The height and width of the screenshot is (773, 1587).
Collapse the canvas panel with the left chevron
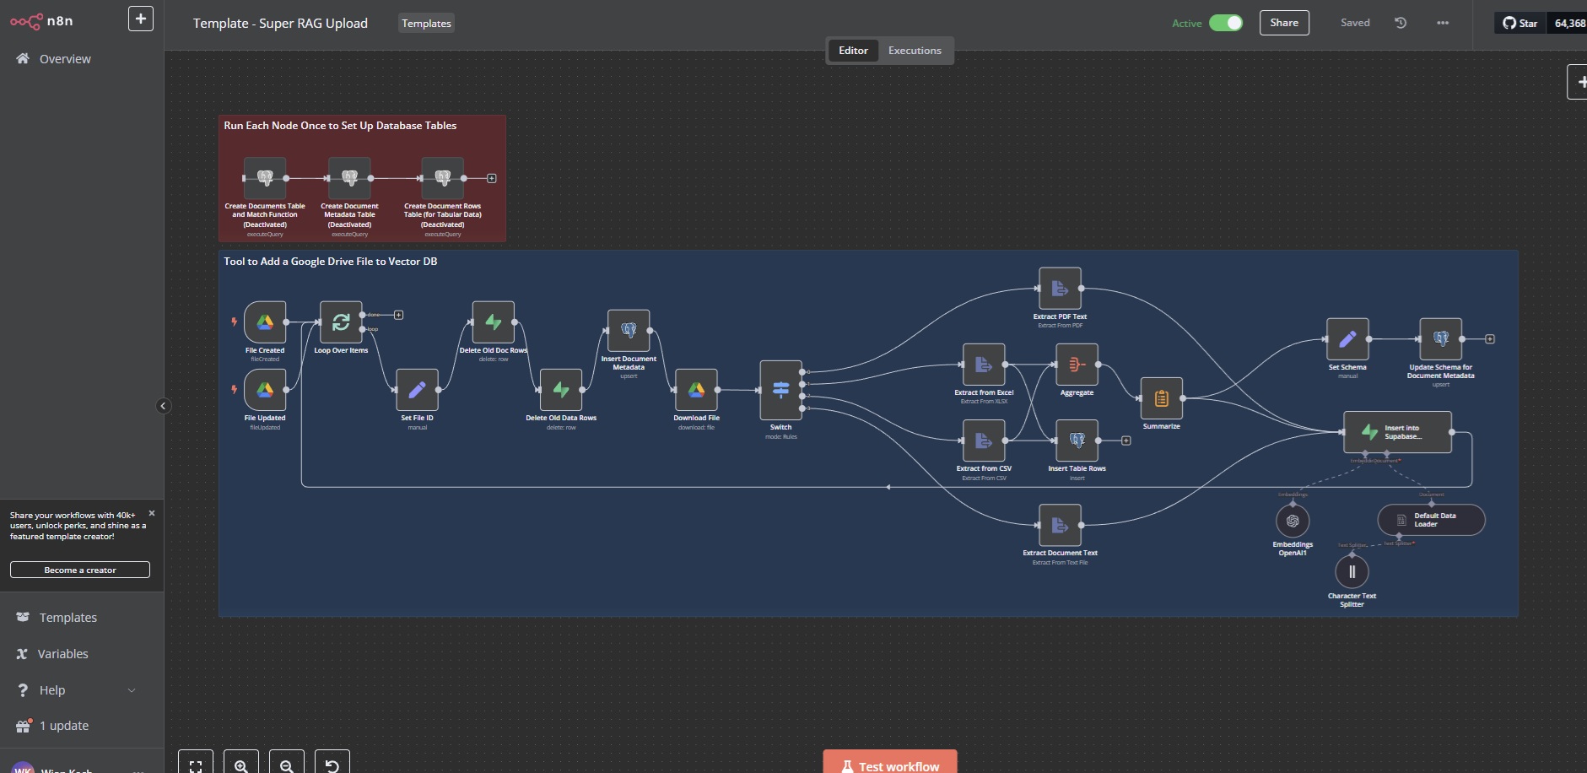click(164, 406)
